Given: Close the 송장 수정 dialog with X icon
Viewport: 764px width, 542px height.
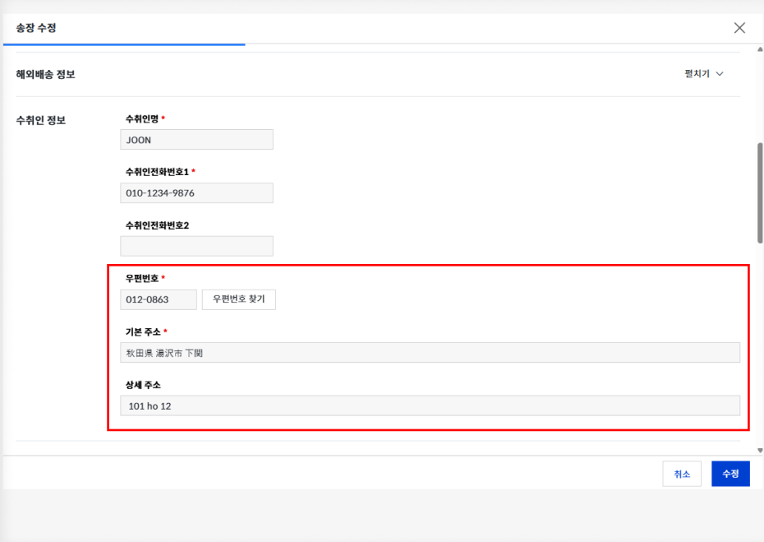Looking at the screenshot, I should (x=739, y=28).
